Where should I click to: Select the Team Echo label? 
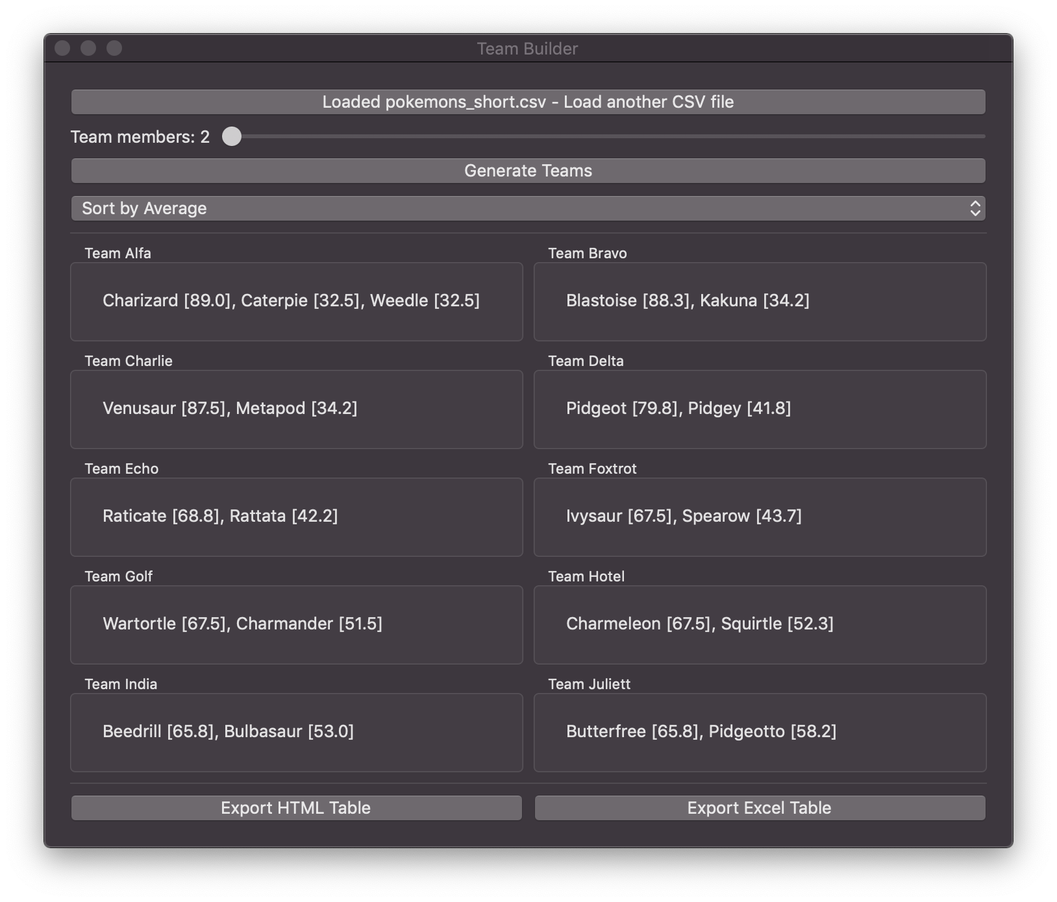[x=121, y=469]
